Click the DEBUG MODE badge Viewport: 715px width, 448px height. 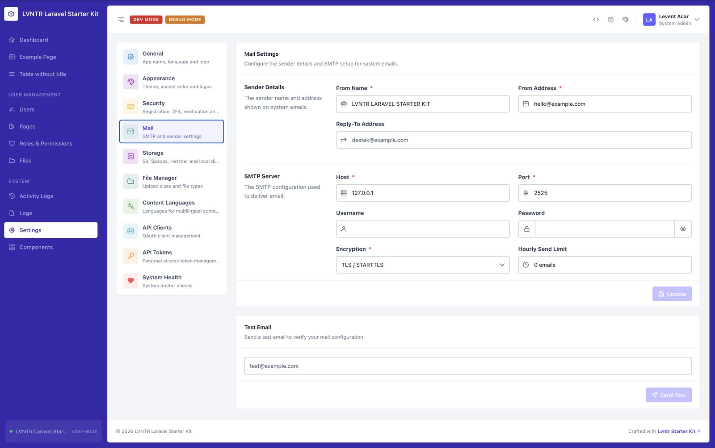(185, 20)
